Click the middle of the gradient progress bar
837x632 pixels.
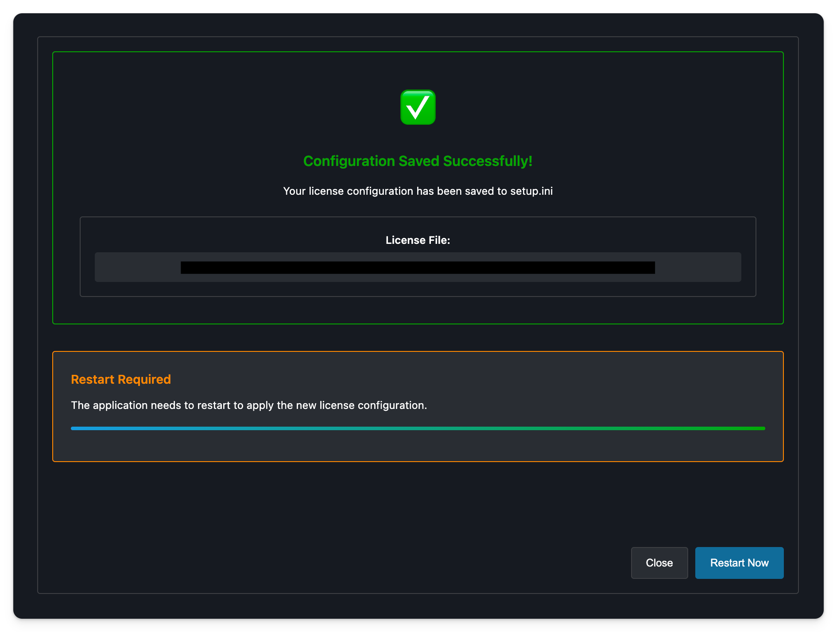418,428
